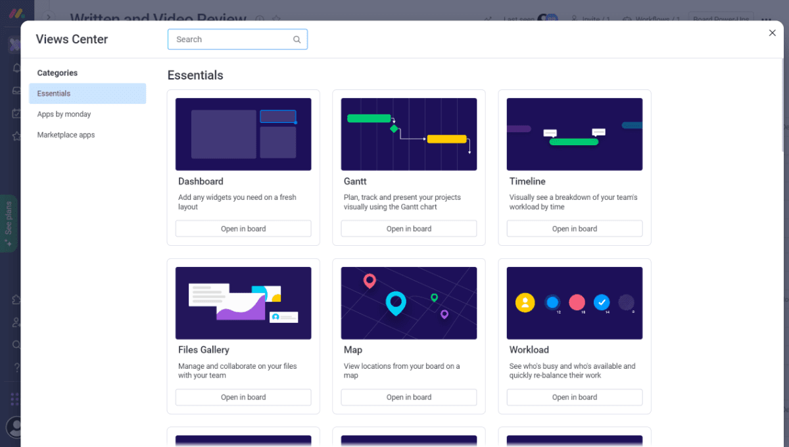This screenshot has height=447, width=789.
Task: Open the Gantt view in board
Action: point(409,229)
